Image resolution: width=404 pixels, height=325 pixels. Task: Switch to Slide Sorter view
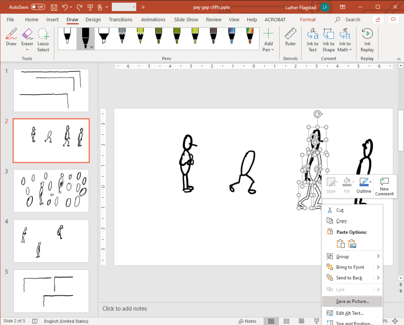click(x=286, y=321)
